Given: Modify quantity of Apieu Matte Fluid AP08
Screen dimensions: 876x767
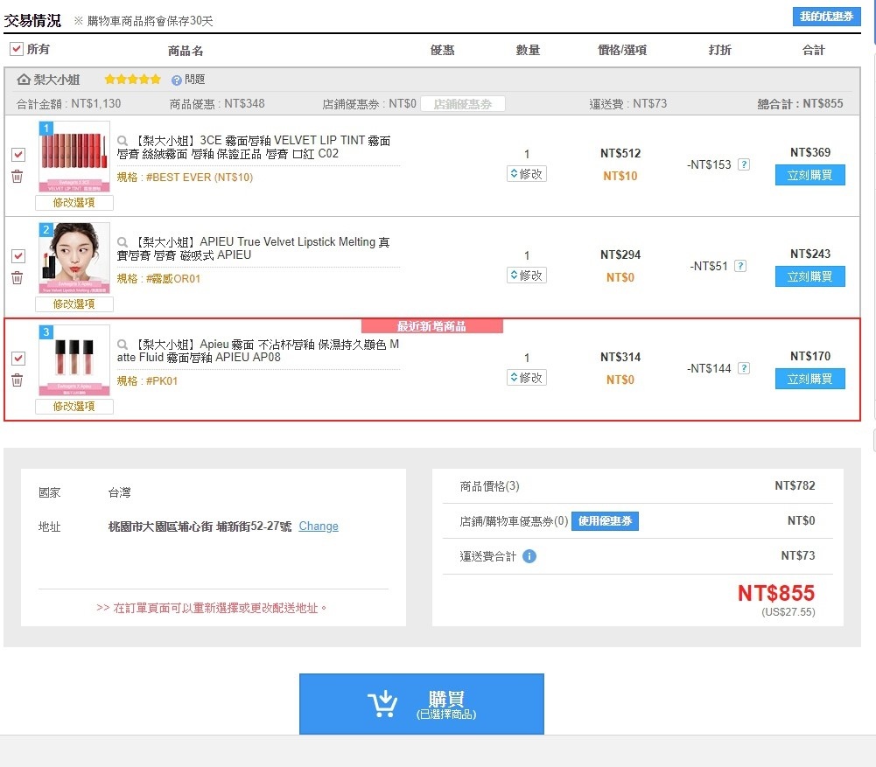Looking at the screenshot, I should [526, 378].
